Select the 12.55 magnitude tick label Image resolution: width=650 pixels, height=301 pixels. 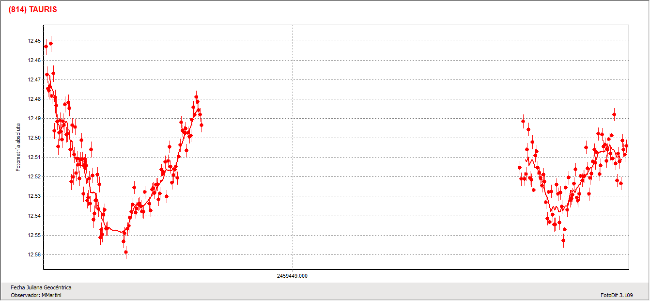pyautogui.click(x=34, y=235)
